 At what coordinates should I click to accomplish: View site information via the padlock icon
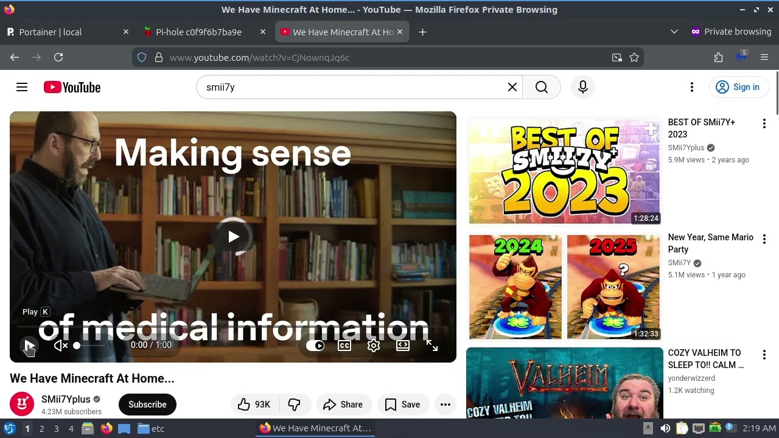[159, 57]
